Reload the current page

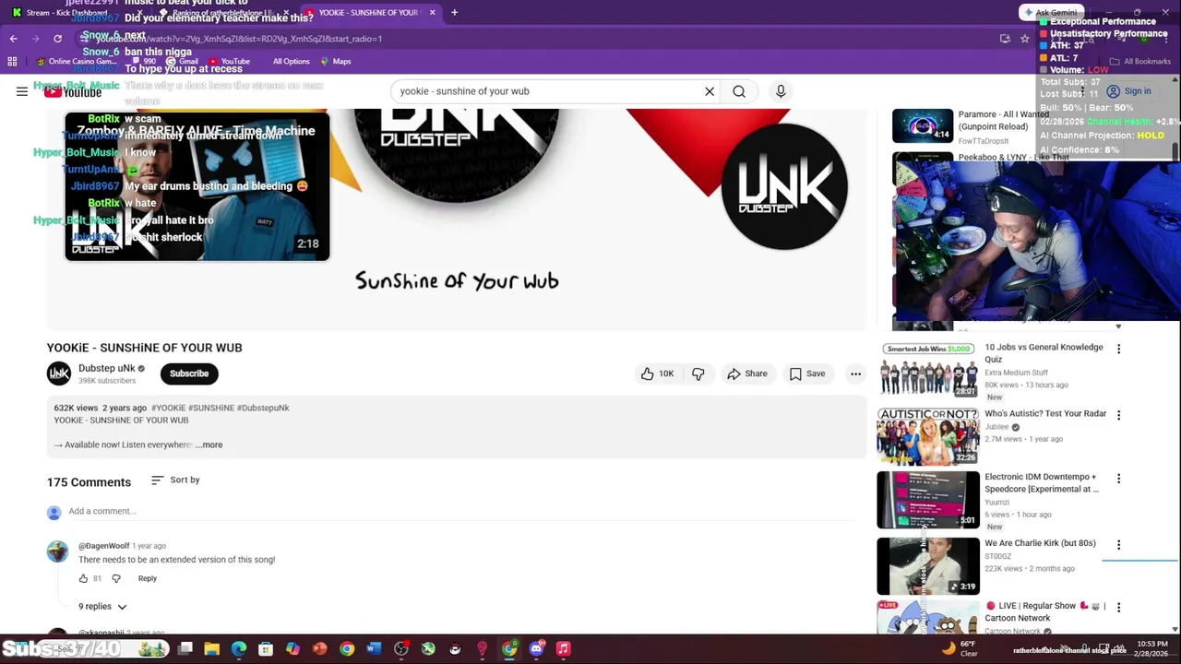click(x=57, y=39)
